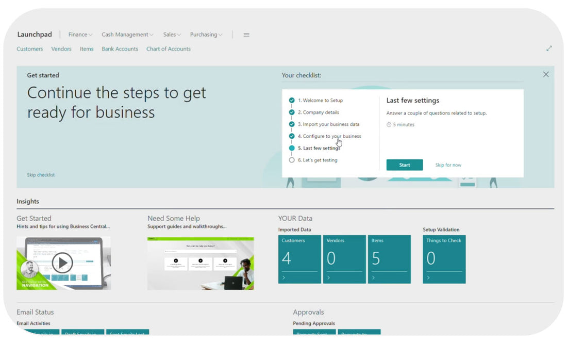Open the Finance dropdown menu

[80, 35]
